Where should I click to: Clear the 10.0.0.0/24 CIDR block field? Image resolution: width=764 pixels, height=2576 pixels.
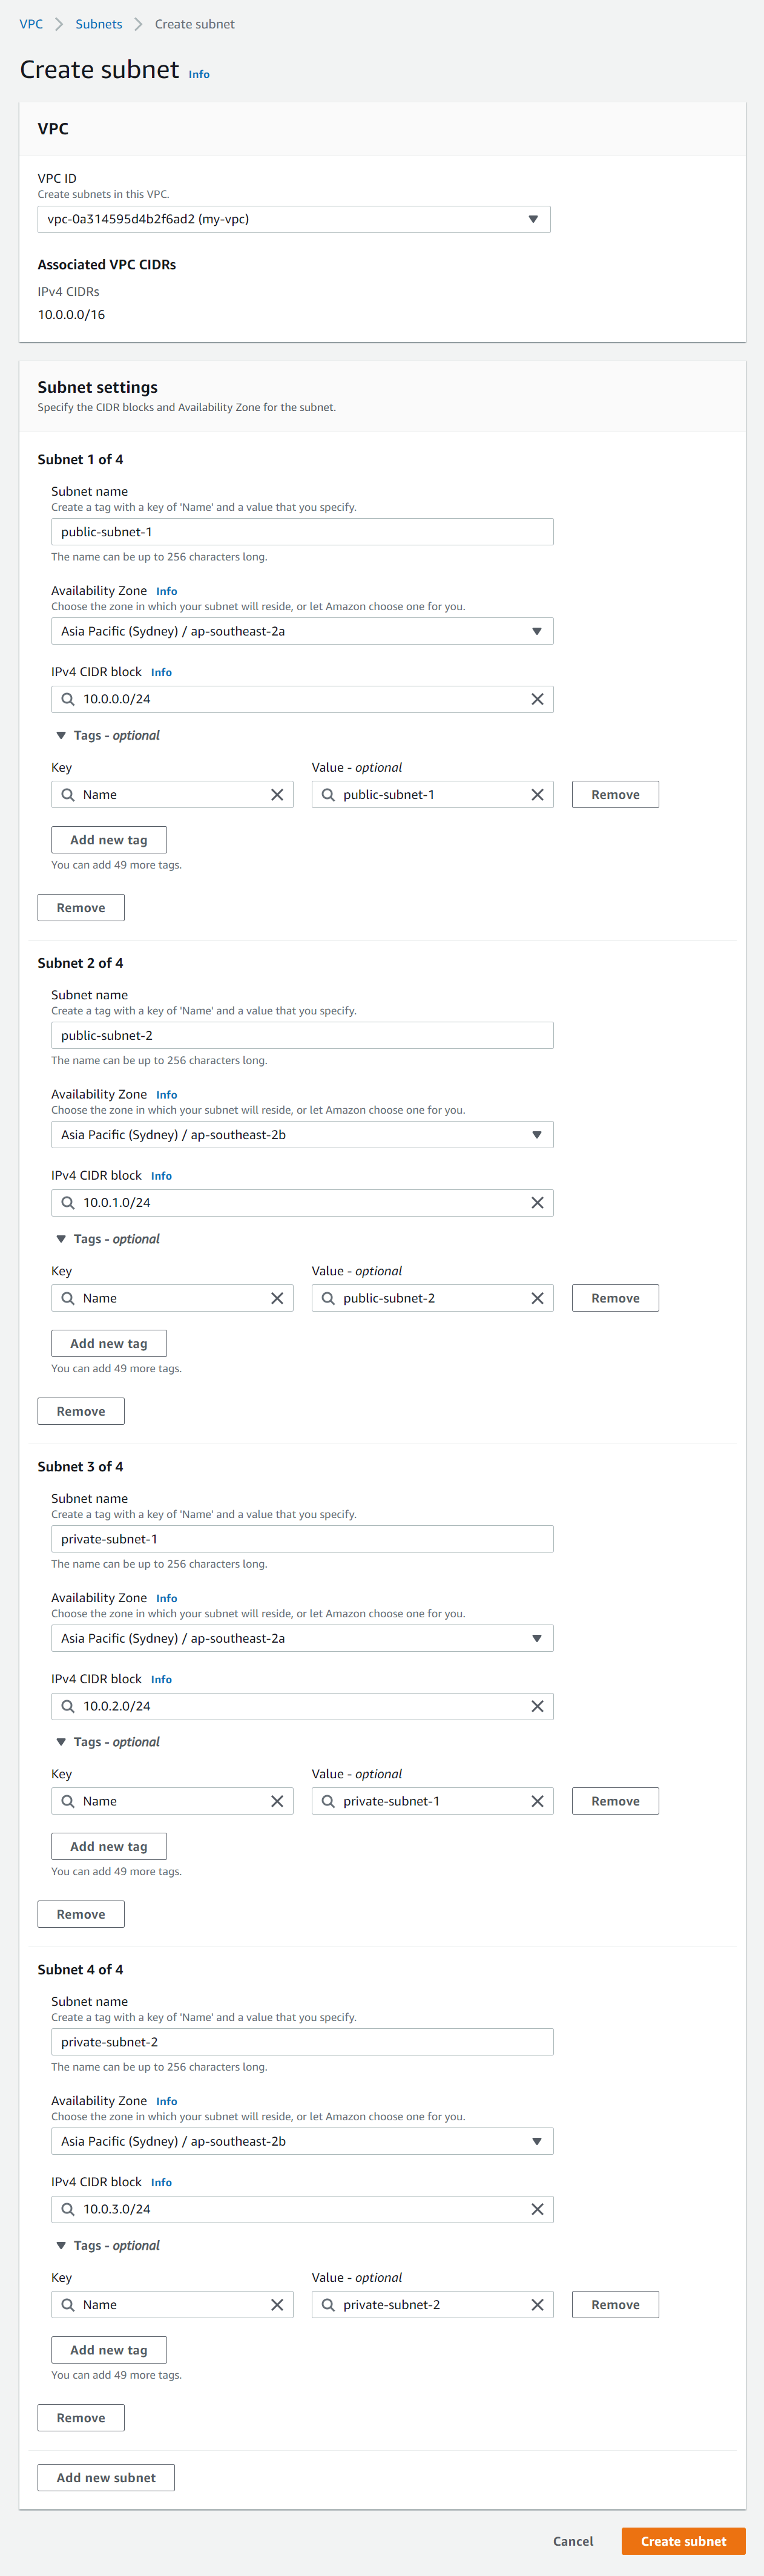pos(537,699)
